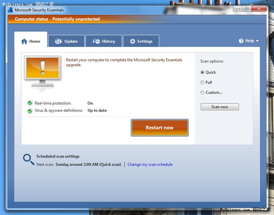Click the History icon with arrow
Screen dimensions: 274x215
96,41
